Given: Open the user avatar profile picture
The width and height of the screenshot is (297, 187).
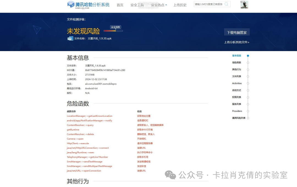Looking at the screenshot, I should tap(244, 5).
